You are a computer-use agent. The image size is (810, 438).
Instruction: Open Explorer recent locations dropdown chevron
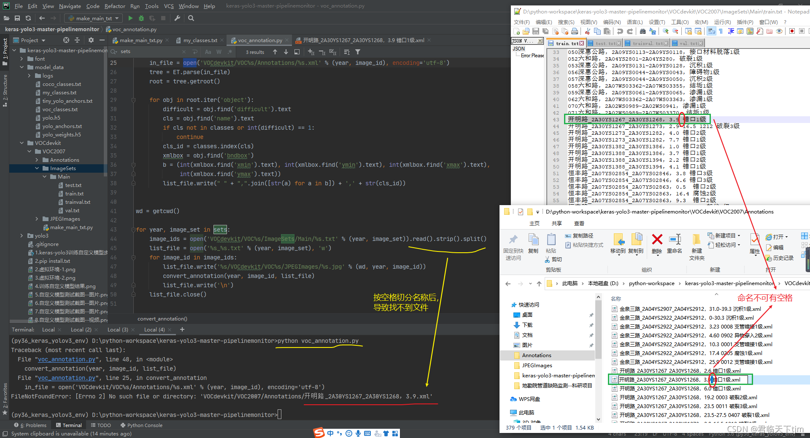[x=530, y=283]
